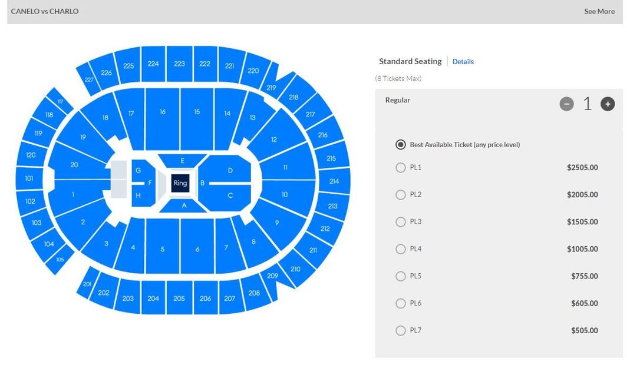Select PL7 $505.00 price level

(x=401, y=330)
